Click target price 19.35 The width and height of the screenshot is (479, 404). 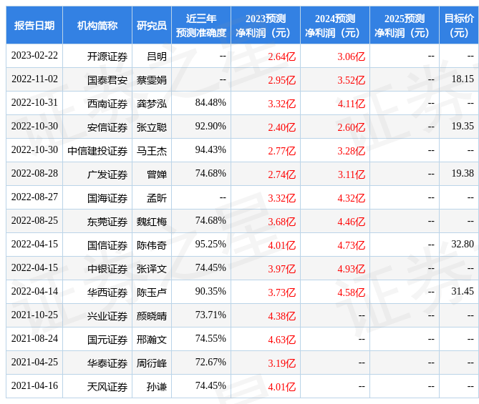point(463,126)
